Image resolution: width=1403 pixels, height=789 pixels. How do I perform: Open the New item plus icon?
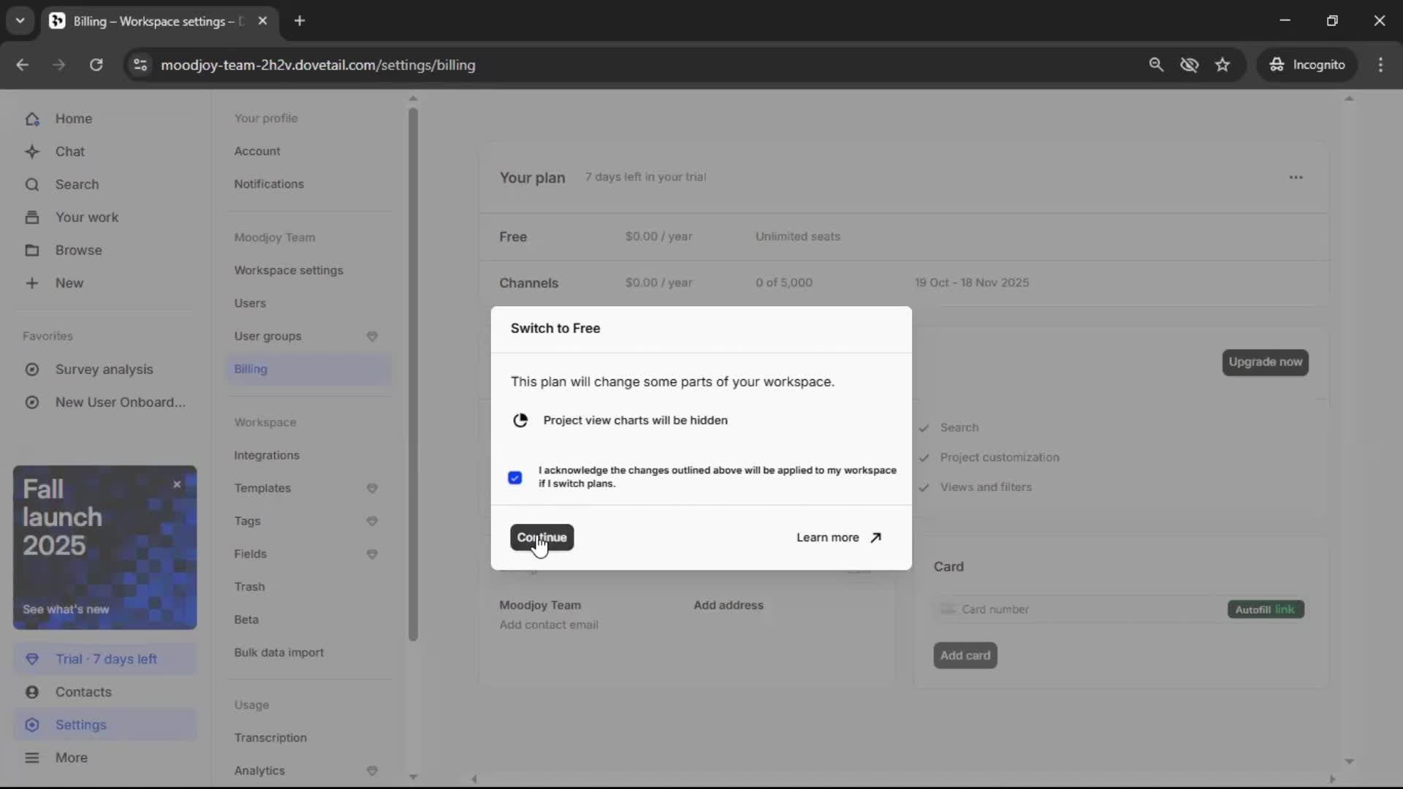coord(32,283)
